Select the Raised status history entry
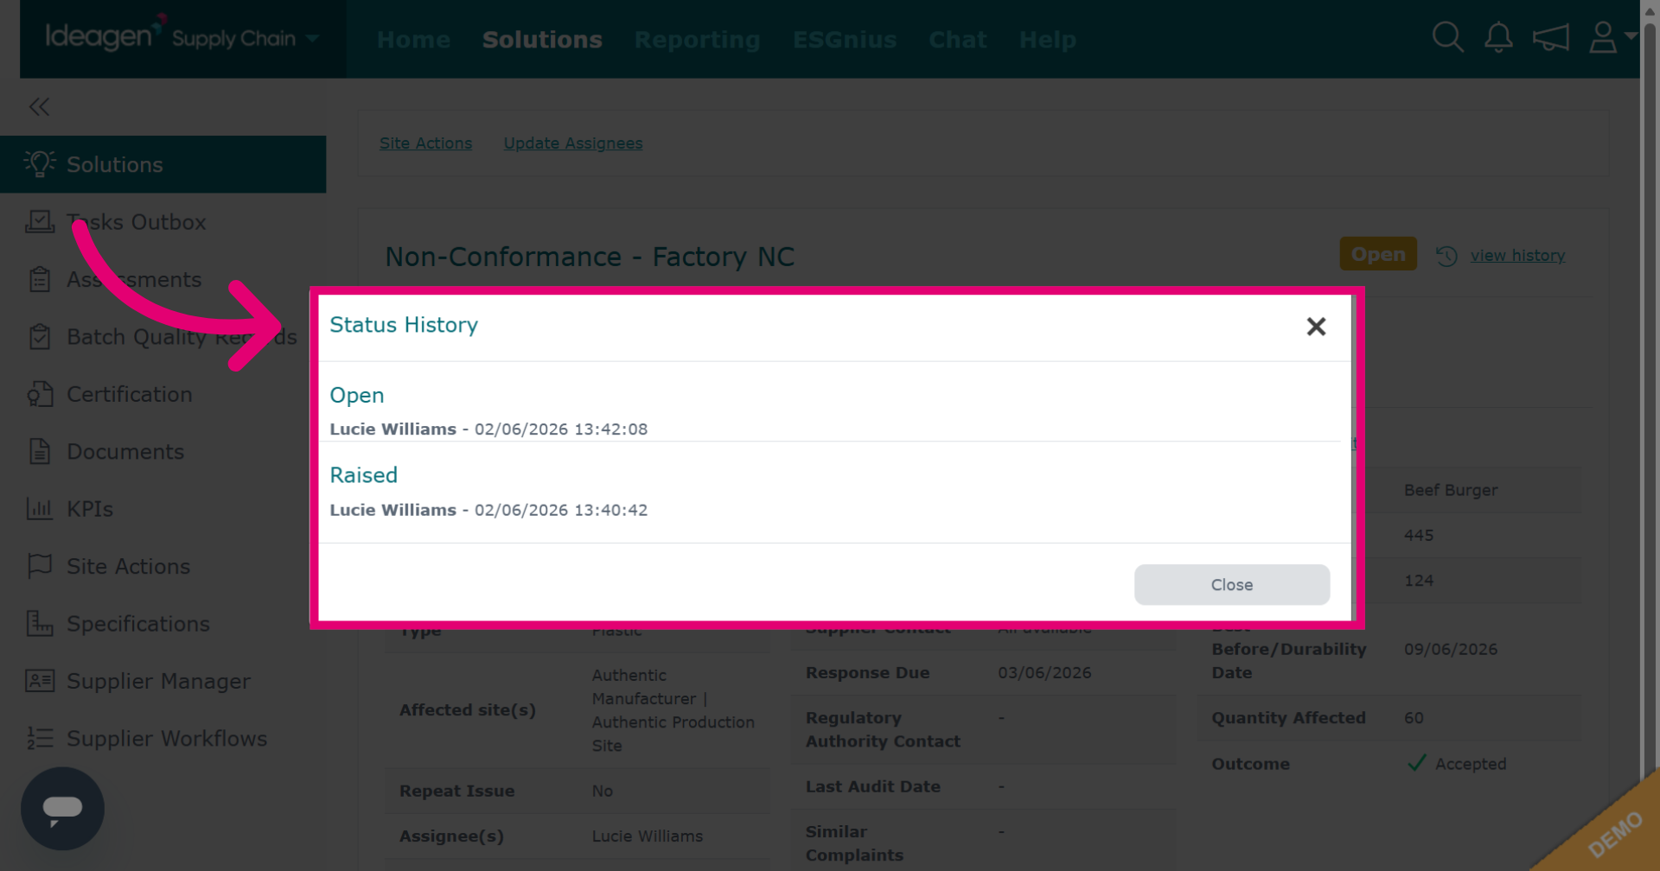This screenshot has width=1660, height=871. [x=363, y=475]
